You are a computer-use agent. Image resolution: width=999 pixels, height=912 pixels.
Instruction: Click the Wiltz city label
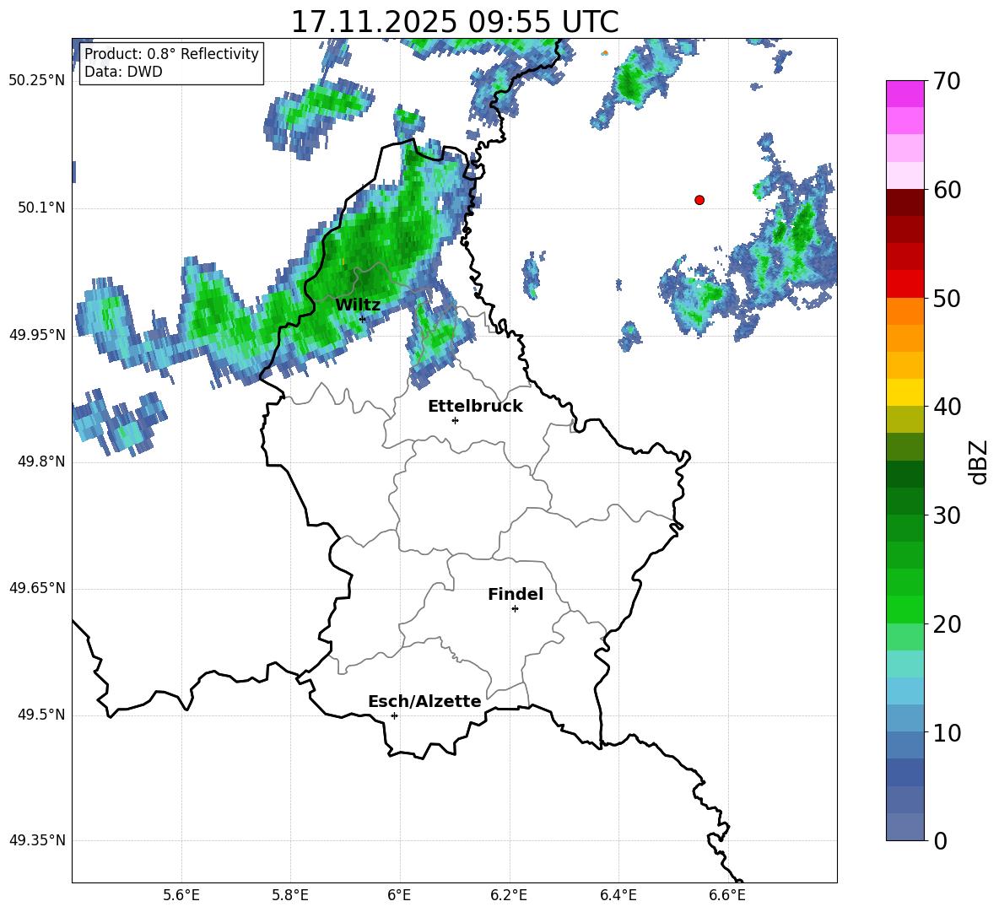[x=358, y=305]
